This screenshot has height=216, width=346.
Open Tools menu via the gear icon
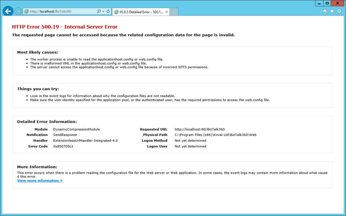[339, 11]
